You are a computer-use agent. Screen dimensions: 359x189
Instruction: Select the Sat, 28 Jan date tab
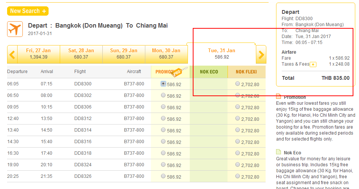tap(81, 54)
